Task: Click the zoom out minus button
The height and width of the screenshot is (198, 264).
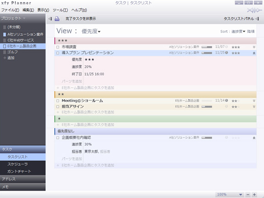Action: 248,195
